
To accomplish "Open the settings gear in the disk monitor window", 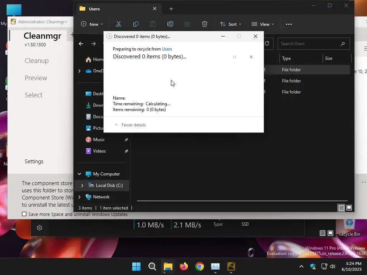I will tap(39, 228).
